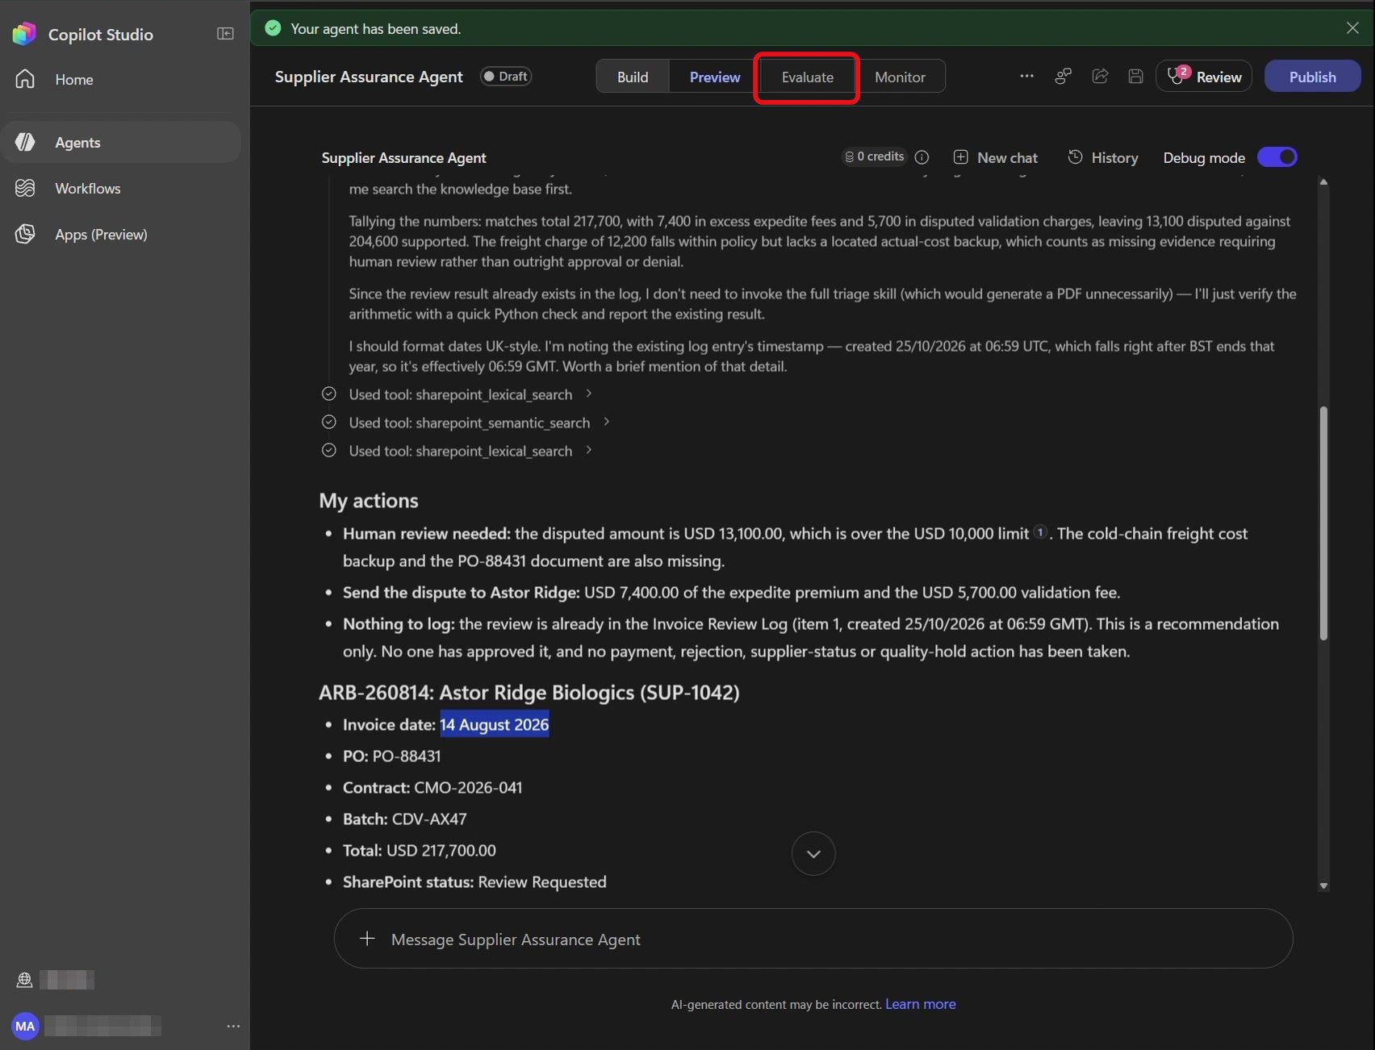Open Workflows in the sidebar

[x=121, y=188]
